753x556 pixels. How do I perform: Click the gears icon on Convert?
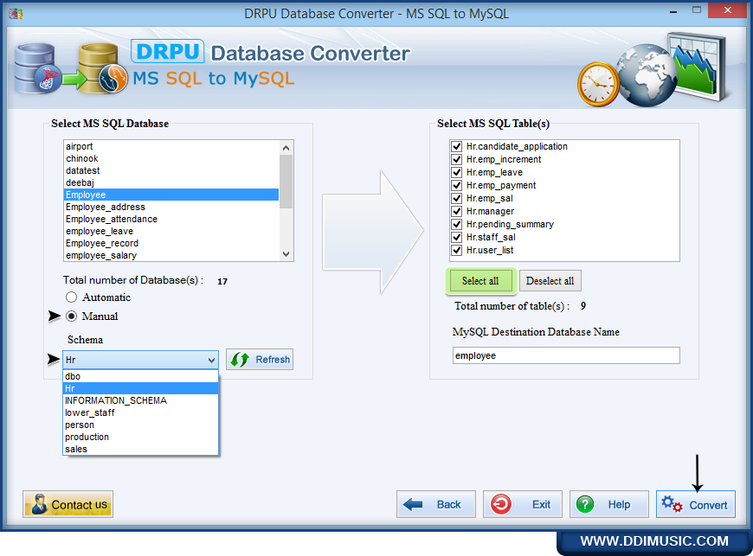coord(672,504)
